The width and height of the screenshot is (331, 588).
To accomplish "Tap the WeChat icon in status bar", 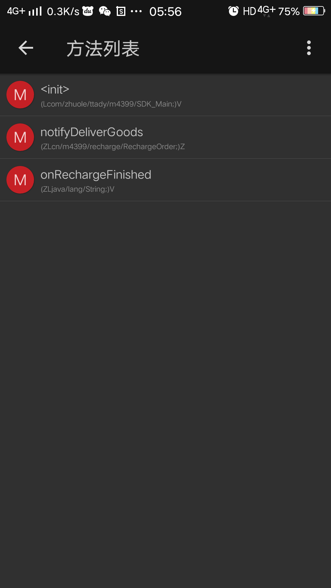I will [x=105, y=11].
